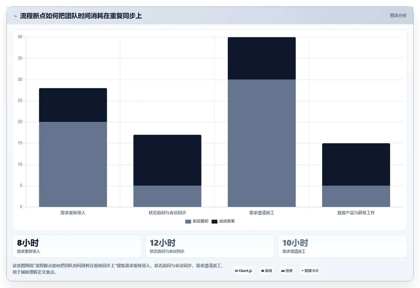Viewport: 420px width, 288px height.
Task: Click the y-axis value 40
Action: tap(20, 37)
